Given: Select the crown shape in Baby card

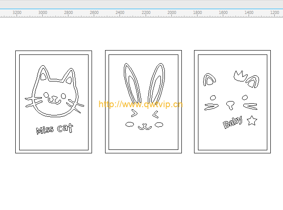Looking at the screenshot, I should [240, 76].
